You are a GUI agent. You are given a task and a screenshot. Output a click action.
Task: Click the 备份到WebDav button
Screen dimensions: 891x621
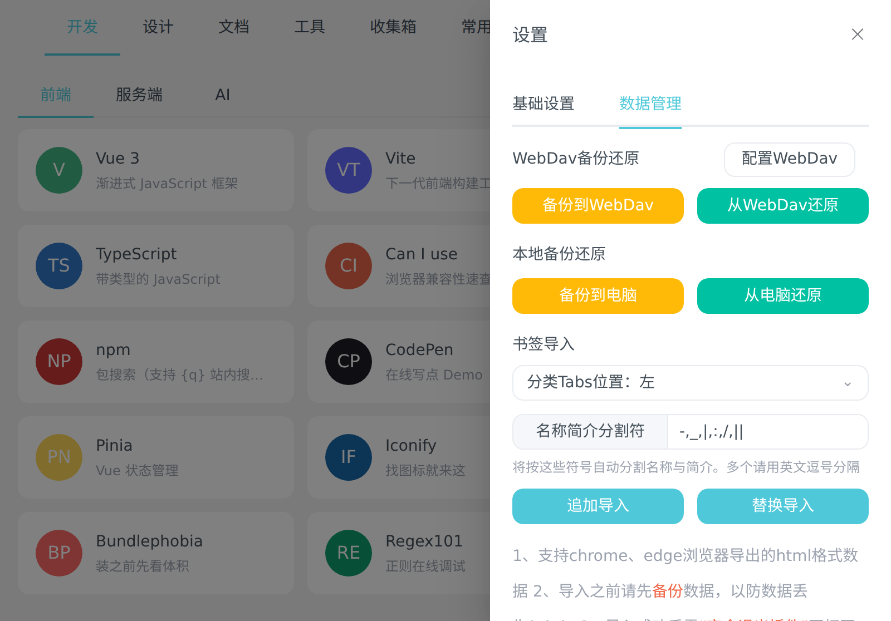tap(598, 206)
